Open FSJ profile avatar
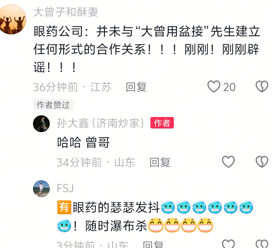 (x=41, y=189)
